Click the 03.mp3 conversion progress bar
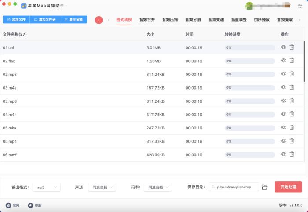This screenshot has height=212, width=308. pos(249,101)
